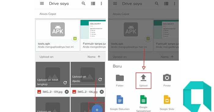Cancel upload of IMG_2…09.jpg

click(67, 92)
